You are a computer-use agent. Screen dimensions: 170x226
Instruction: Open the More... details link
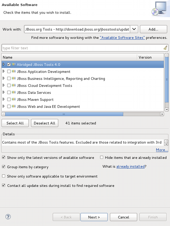162,150
